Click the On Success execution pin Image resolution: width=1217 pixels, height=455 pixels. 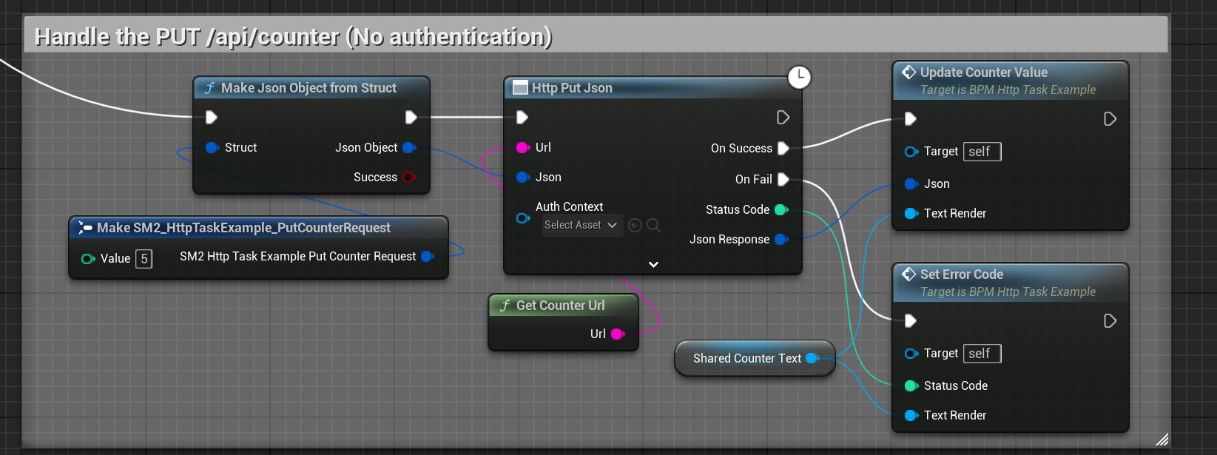pyautogui.click(x=783, y=148)
